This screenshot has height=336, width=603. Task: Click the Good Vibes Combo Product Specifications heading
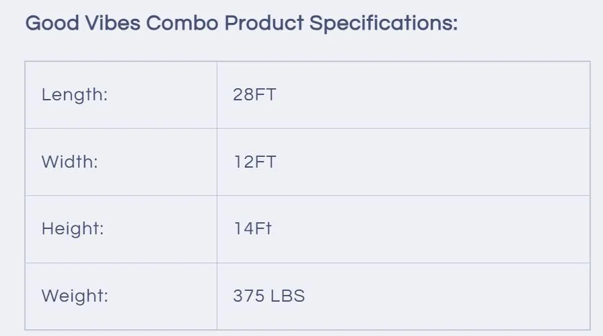point(241,24)
